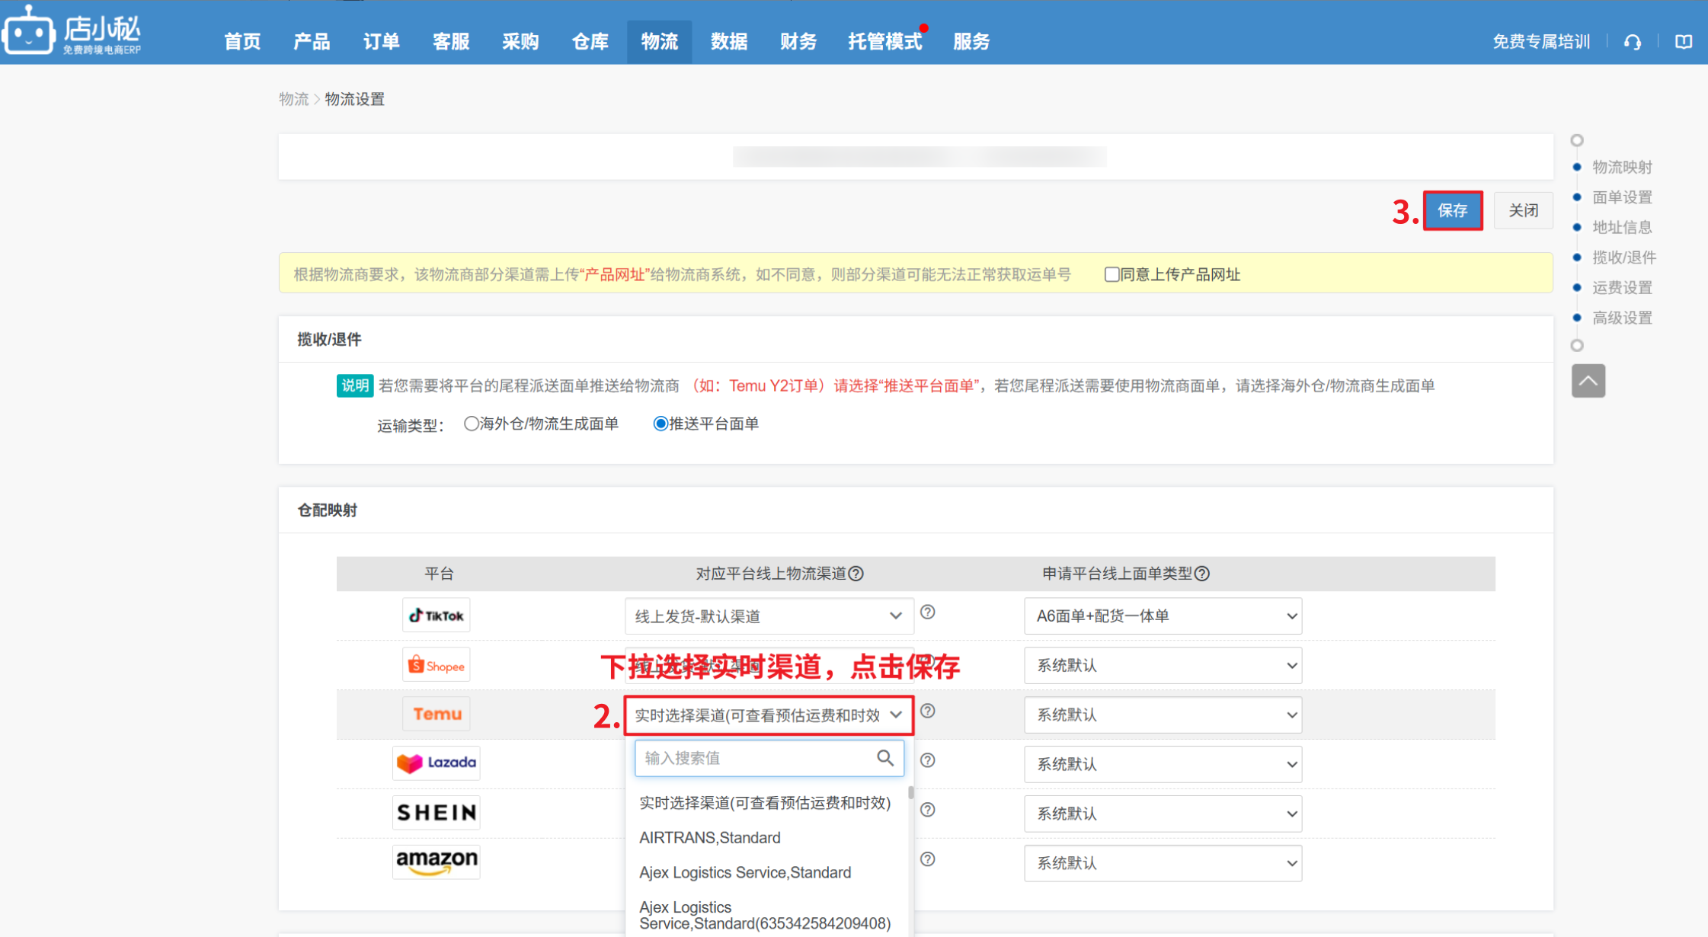
Task: Click the blue 保存 button
Action: 1452,210
